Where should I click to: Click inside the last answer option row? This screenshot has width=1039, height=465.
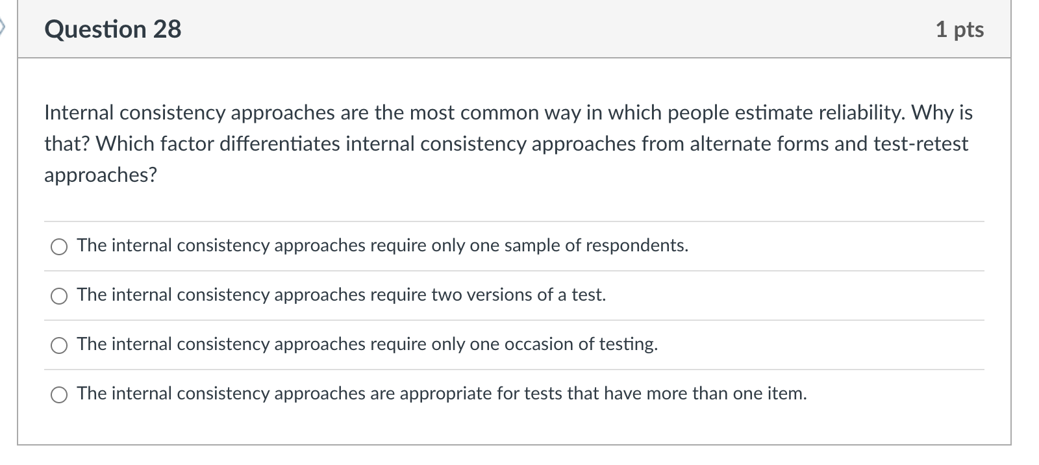pyautogui.click(x=455, y=394)
